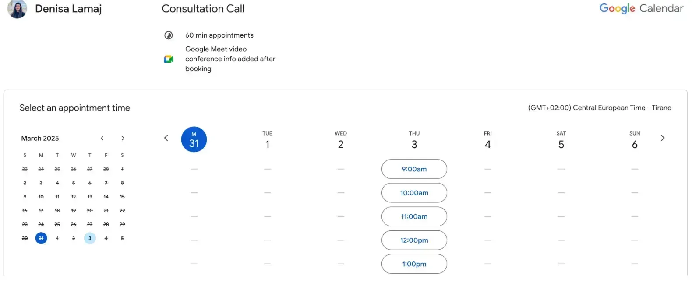692x285 pixels.
Task: Select April 3 in the mini calendar
Action: point(90,238)
